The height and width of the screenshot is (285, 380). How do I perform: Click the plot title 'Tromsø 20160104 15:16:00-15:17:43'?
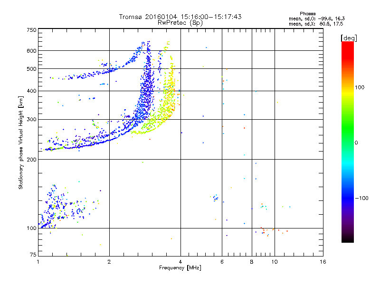[x=180, y=17]
